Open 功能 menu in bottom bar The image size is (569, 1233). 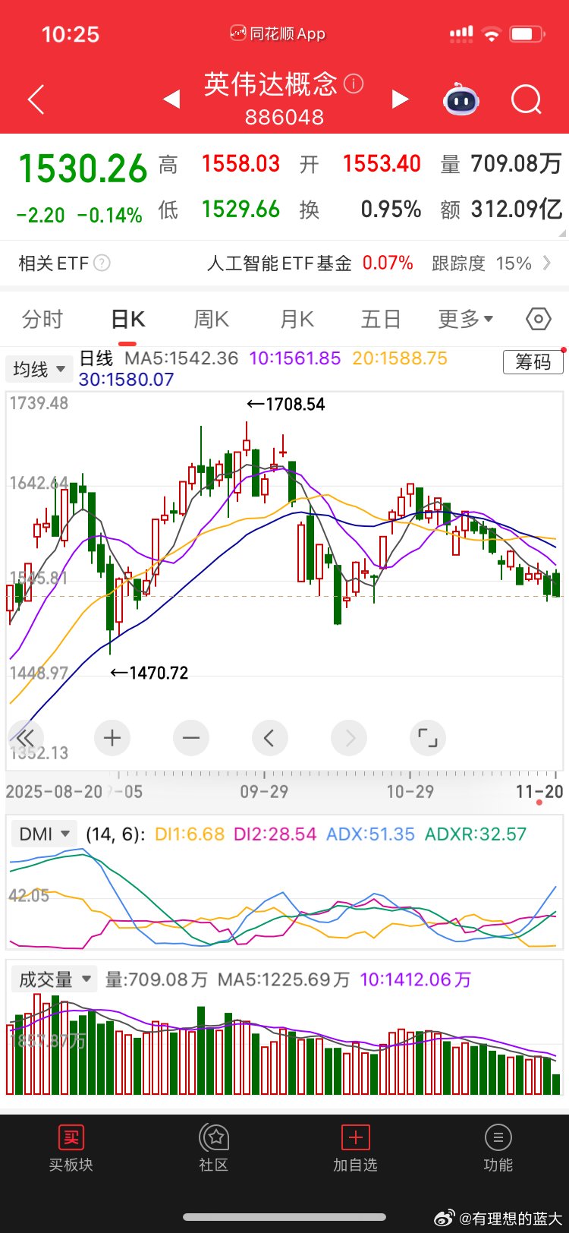498,1149
